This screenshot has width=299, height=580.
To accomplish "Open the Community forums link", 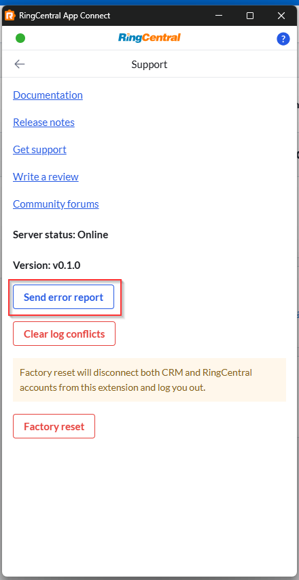I will (56, 204).
